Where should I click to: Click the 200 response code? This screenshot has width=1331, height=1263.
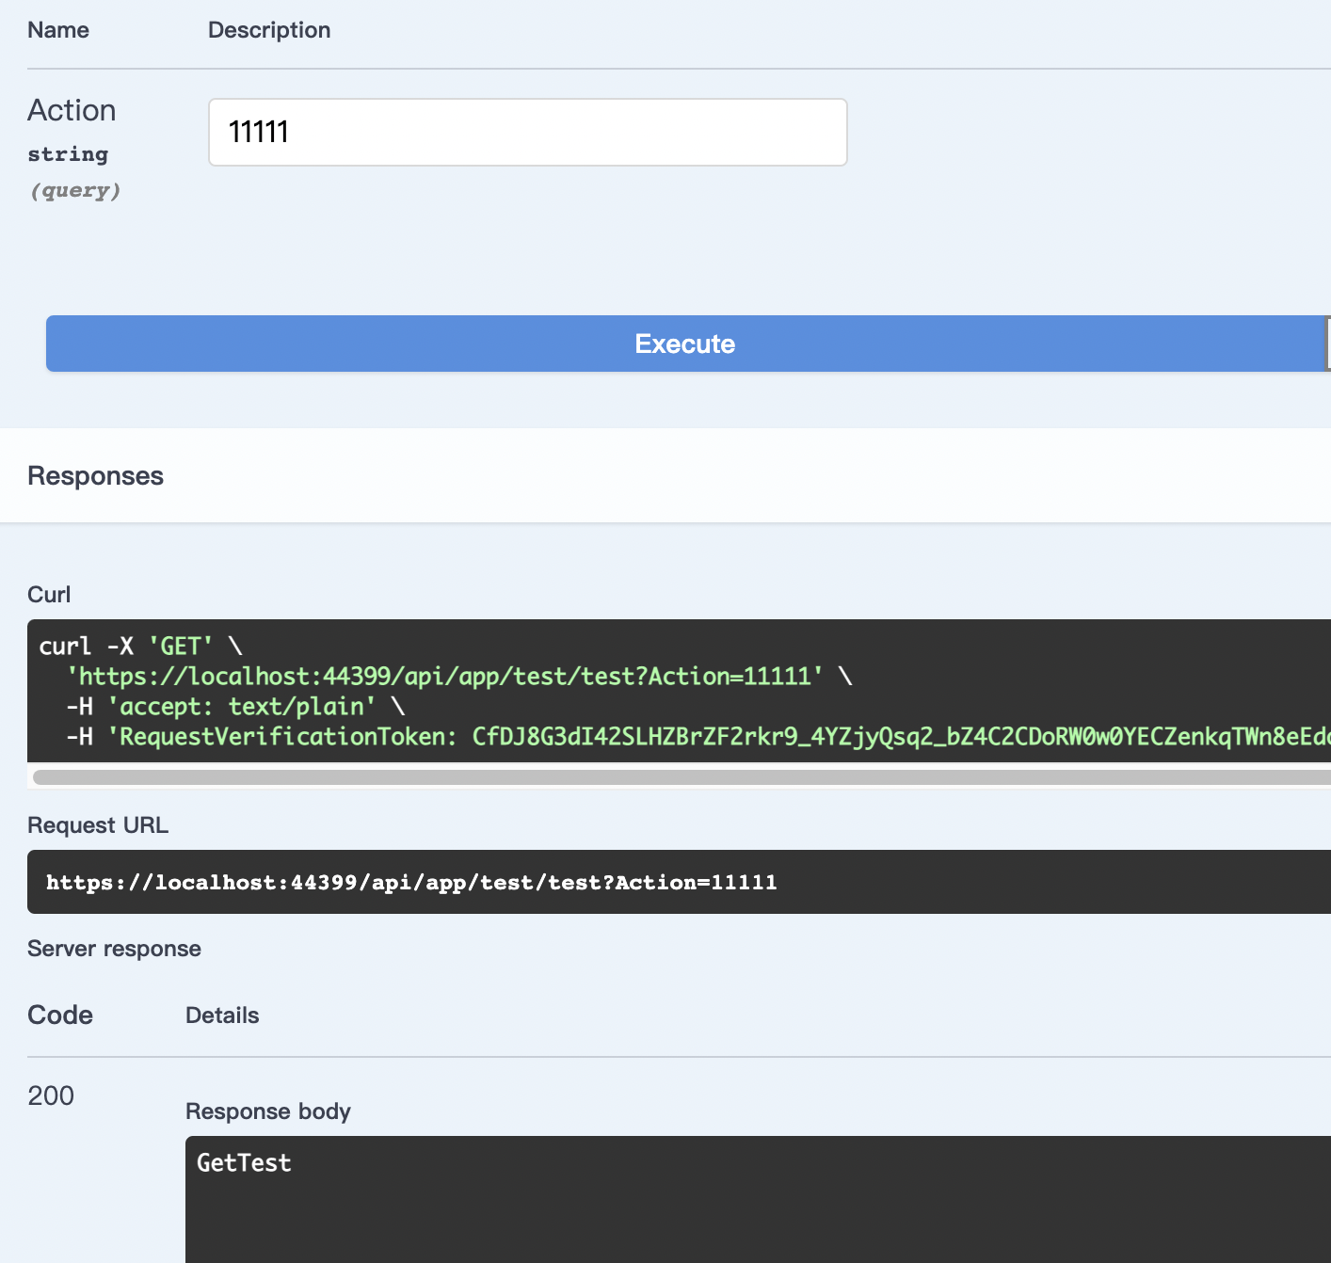pos(51,1095)
